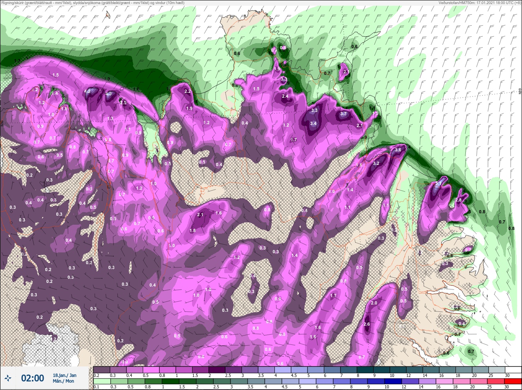Click the 3.7 snowfall value on the map
This screenshot has height=390, width=522.
[343, 114]
